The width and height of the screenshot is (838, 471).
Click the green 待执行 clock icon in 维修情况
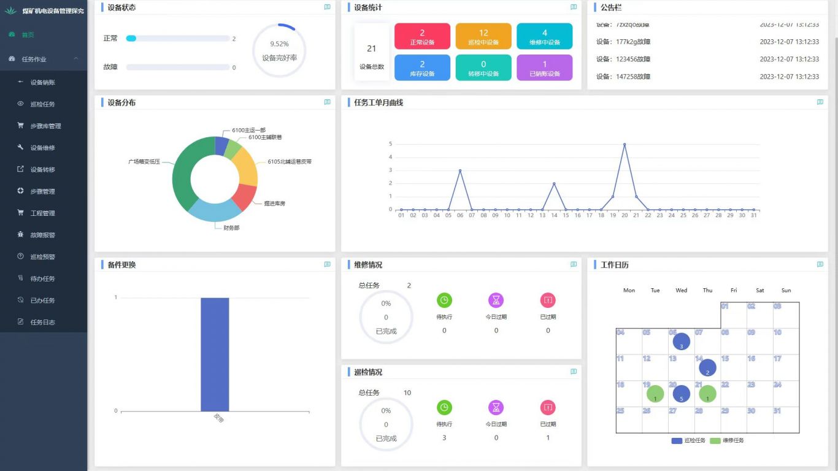444,301
